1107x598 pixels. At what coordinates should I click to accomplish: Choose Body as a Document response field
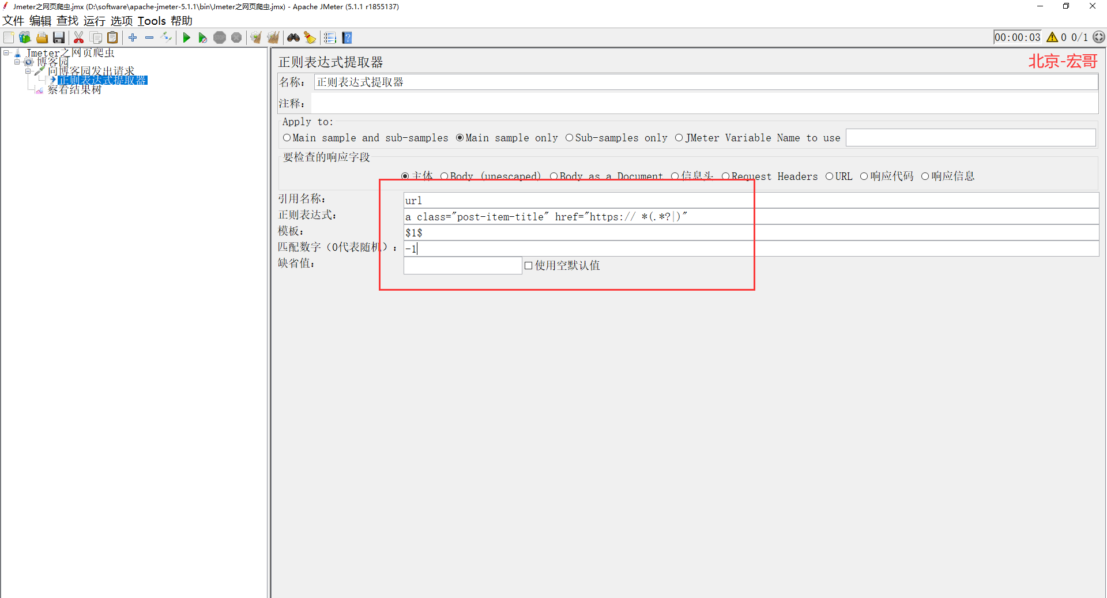click(x=606, y=176)
